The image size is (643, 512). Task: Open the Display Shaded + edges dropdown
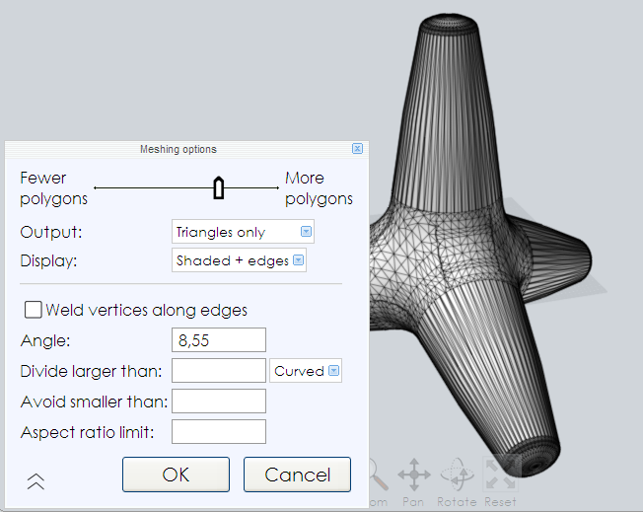pyautogui.click(x=239, y=260)
